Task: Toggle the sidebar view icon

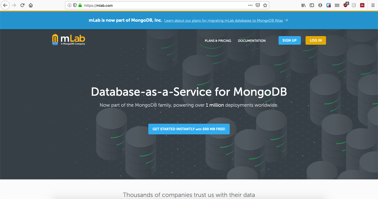Action: (312, 5)
